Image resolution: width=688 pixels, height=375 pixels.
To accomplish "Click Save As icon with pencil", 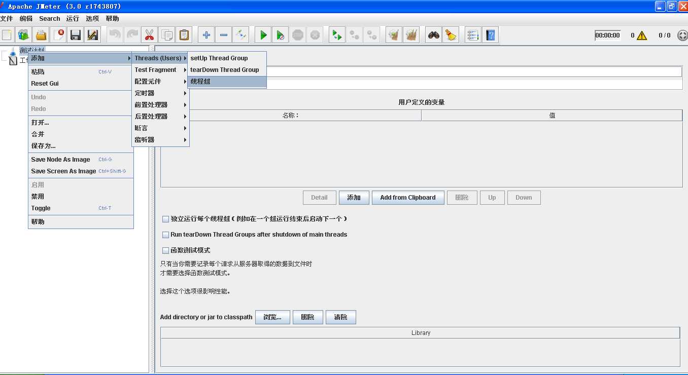I will (x=93, y=35).
